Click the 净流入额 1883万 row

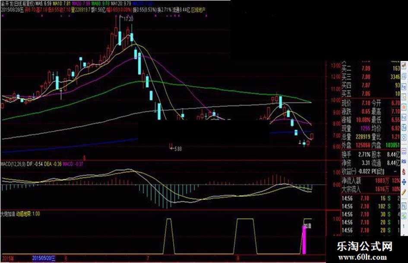click(x=370, y=181)
